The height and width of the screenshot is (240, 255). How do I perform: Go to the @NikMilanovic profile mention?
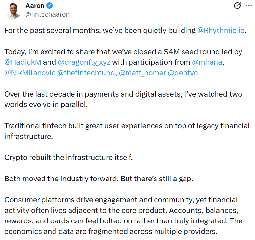[x=30, y=73]
